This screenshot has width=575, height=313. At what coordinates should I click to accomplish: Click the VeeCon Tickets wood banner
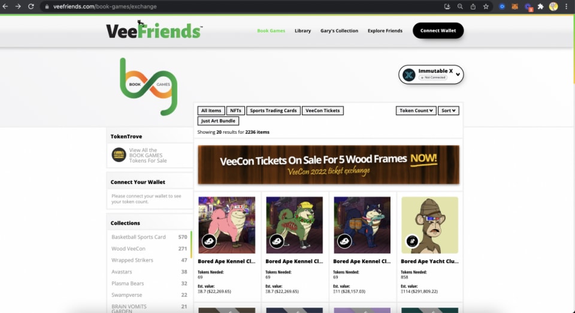[329, 165]
